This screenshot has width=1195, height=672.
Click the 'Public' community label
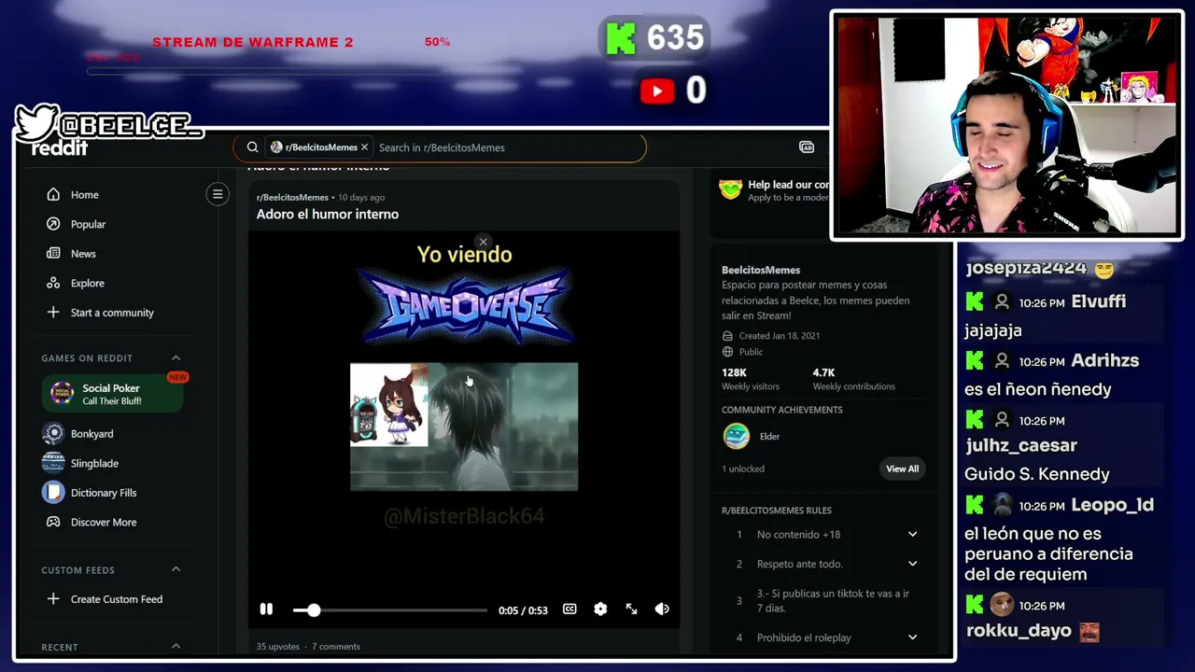751,352
